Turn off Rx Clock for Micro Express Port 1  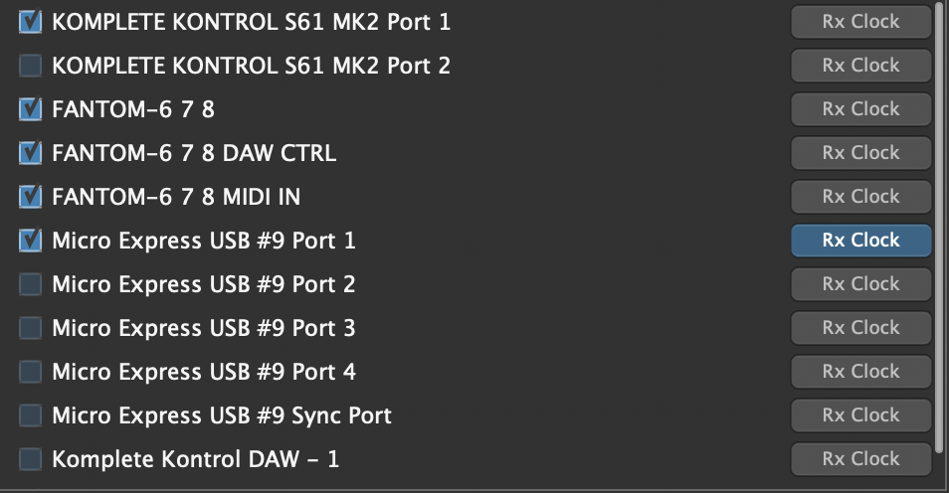coord(860,241)
